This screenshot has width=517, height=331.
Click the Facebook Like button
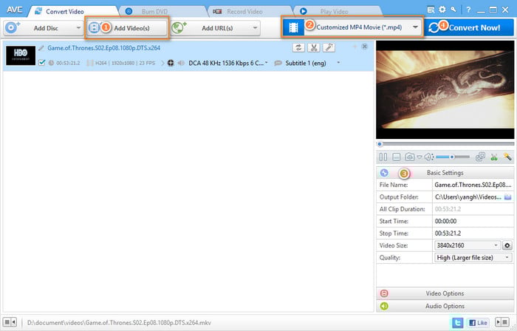point(478,322)
